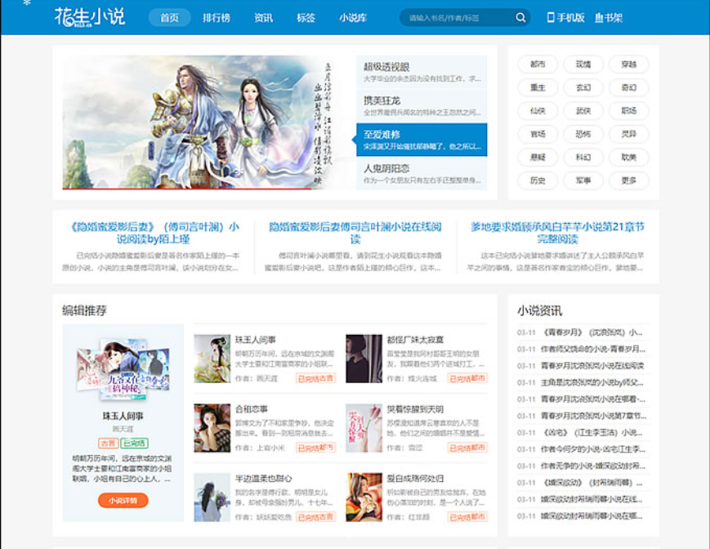Focus the book/author search input field
This screenshot has height=549, width=710.
click(x=458, y=18)
